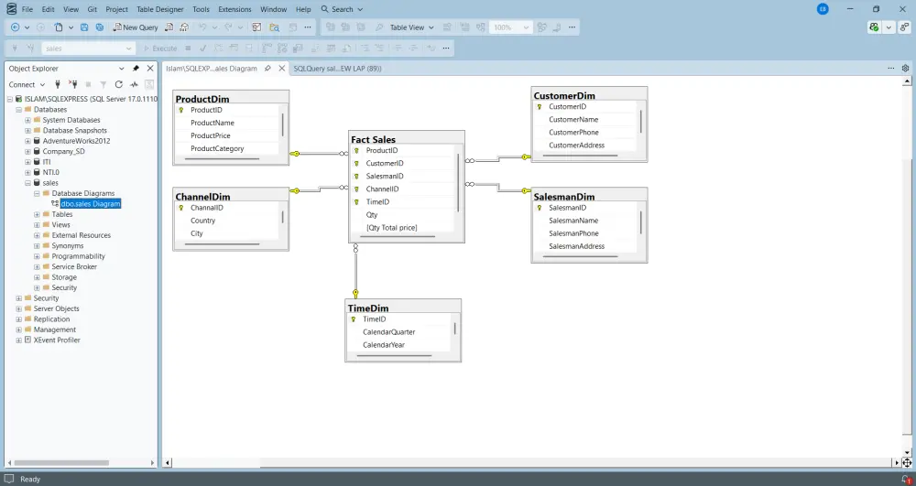Click the notifications icon in status bar corner

[906, 479]
